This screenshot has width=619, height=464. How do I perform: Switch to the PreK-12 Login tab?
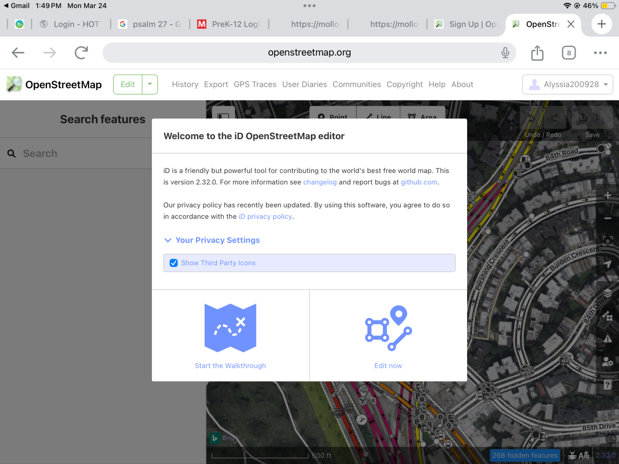229,24
